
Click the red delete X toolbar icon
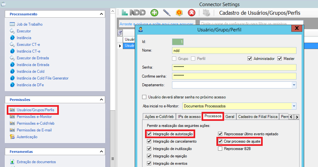click(191, 13)
